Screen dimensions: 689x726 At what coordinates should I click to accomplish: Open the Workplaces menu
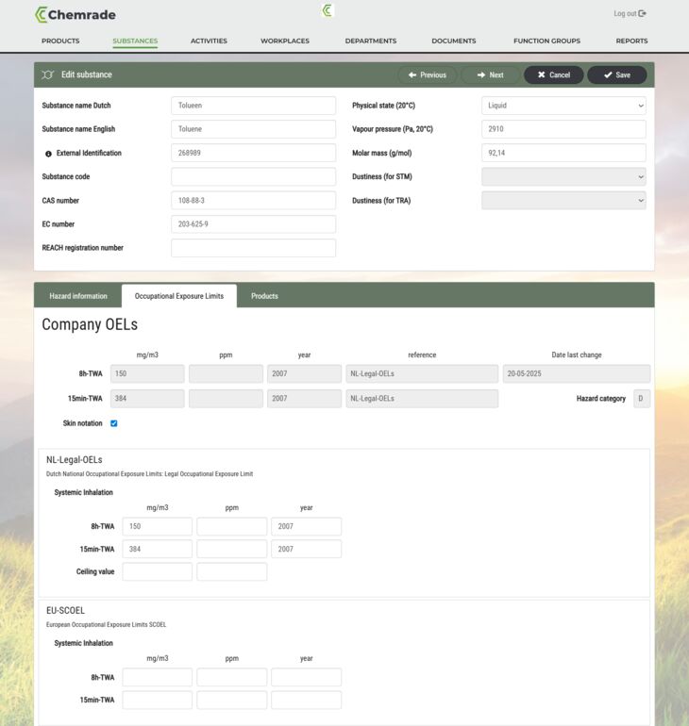tap(285, 41)
